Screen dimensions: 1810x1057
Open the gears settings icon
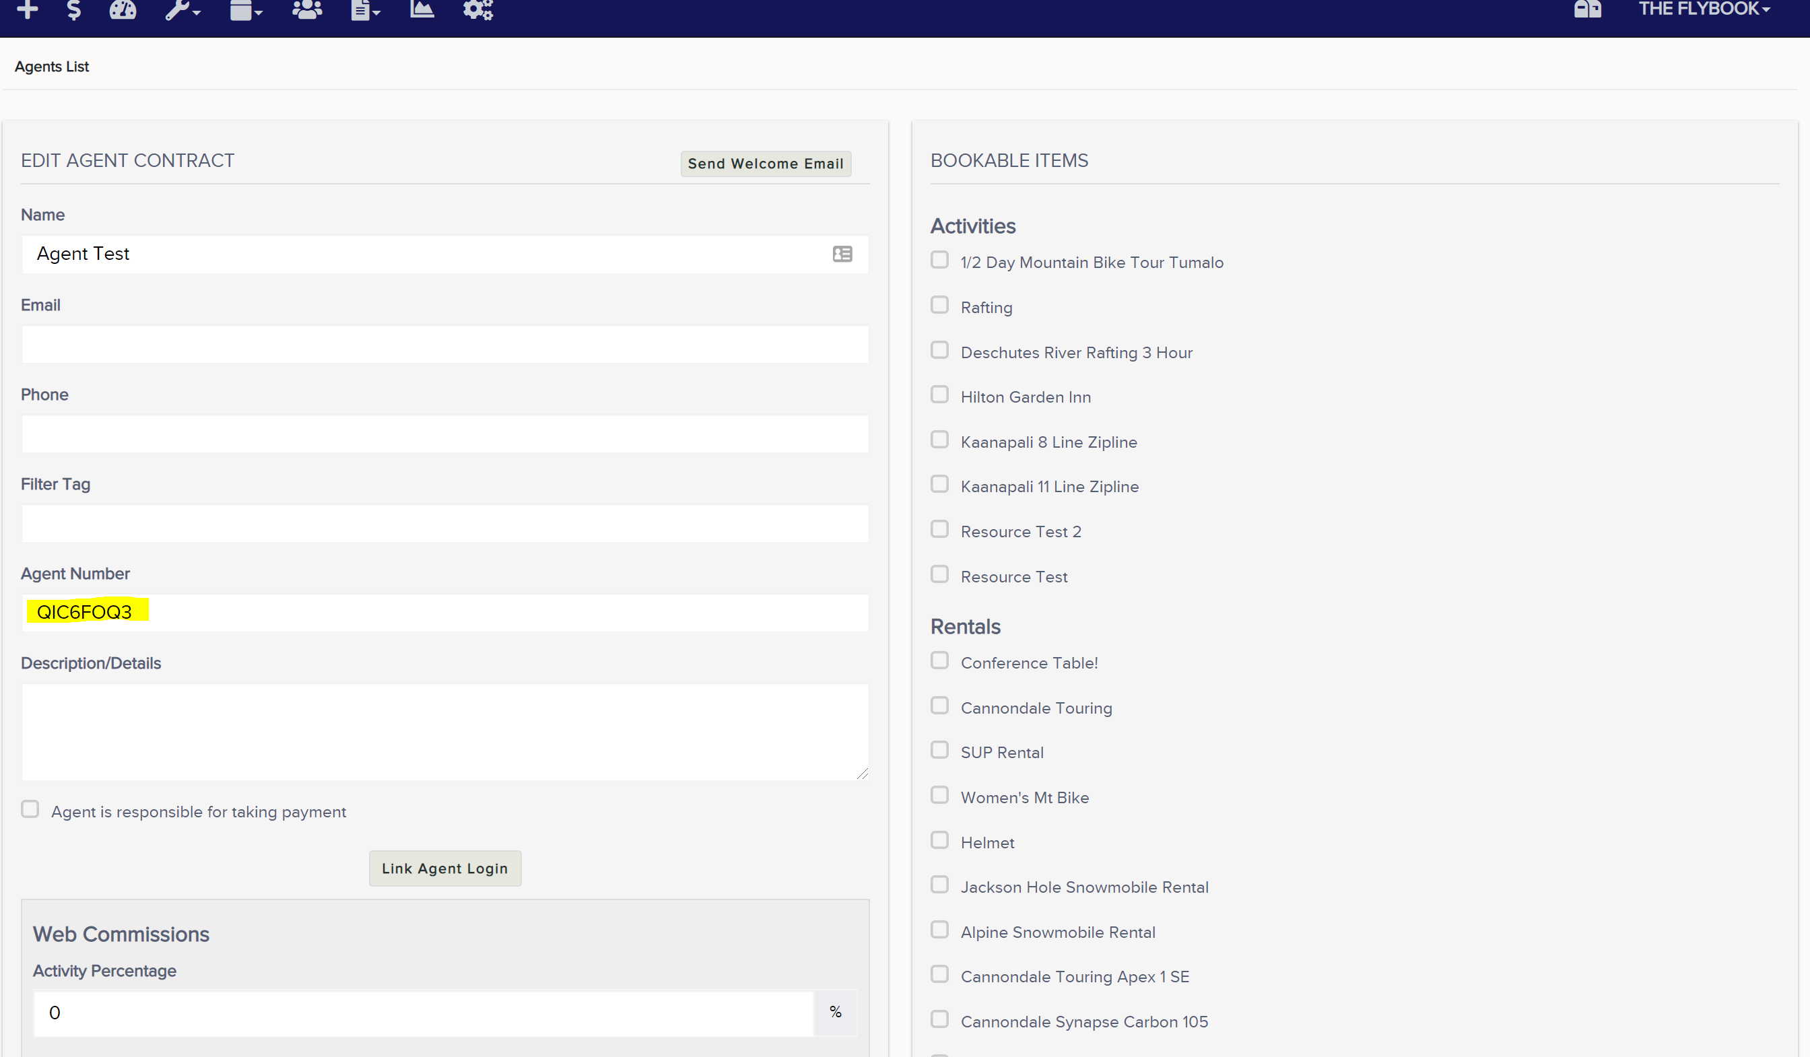tap(477, 9)
